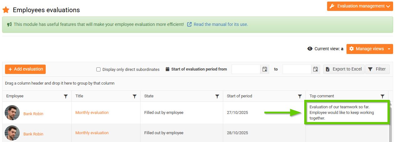This screenshot has height=142, width=395.
Task: Enable Display only direct subordinates checkbox
Action: [x=99, y=70]
